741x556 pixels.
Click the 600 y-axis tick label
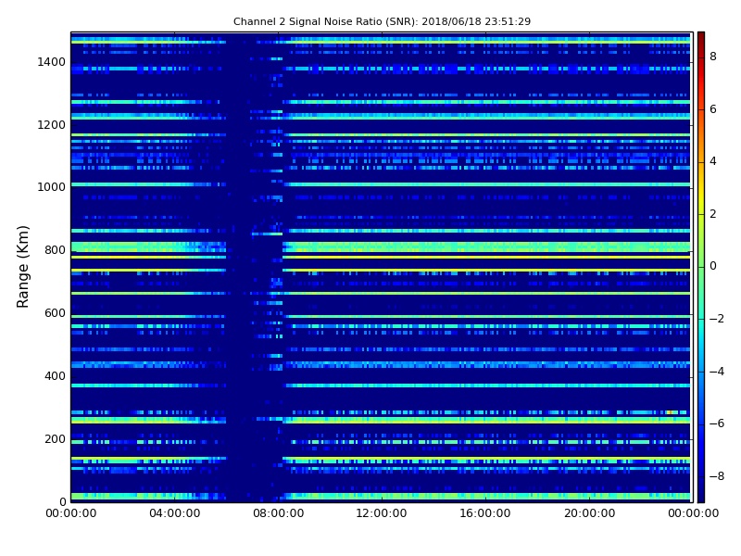(55, 313)
